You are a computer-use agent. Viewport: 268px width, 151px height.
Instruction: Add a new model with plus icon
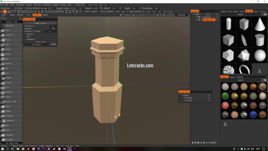(259, 71)
